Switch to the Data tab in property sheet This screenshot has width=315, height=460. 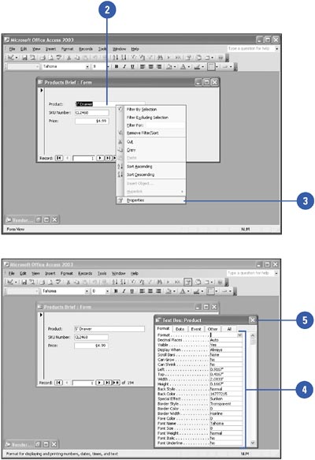[180, 329]
